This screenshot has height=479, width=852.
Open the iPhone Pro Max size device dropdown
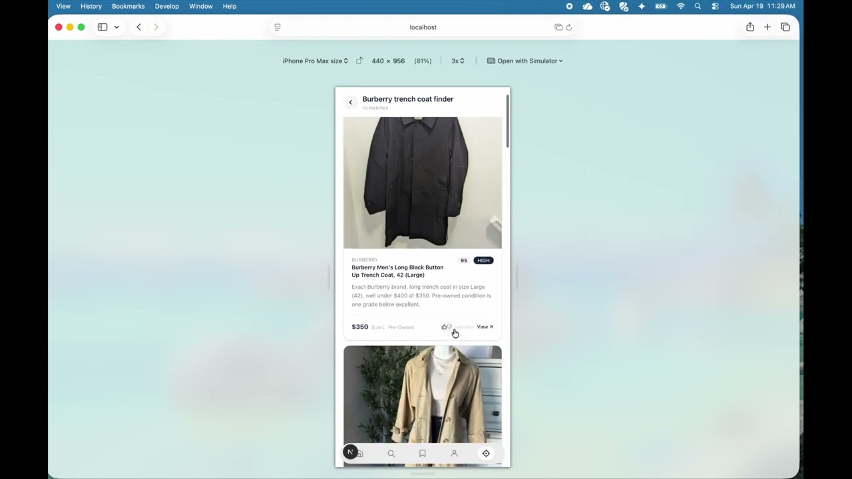pos(315,61)
